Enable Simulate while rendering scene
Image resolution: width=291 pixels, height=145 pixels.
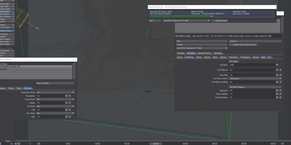point(255,45)
